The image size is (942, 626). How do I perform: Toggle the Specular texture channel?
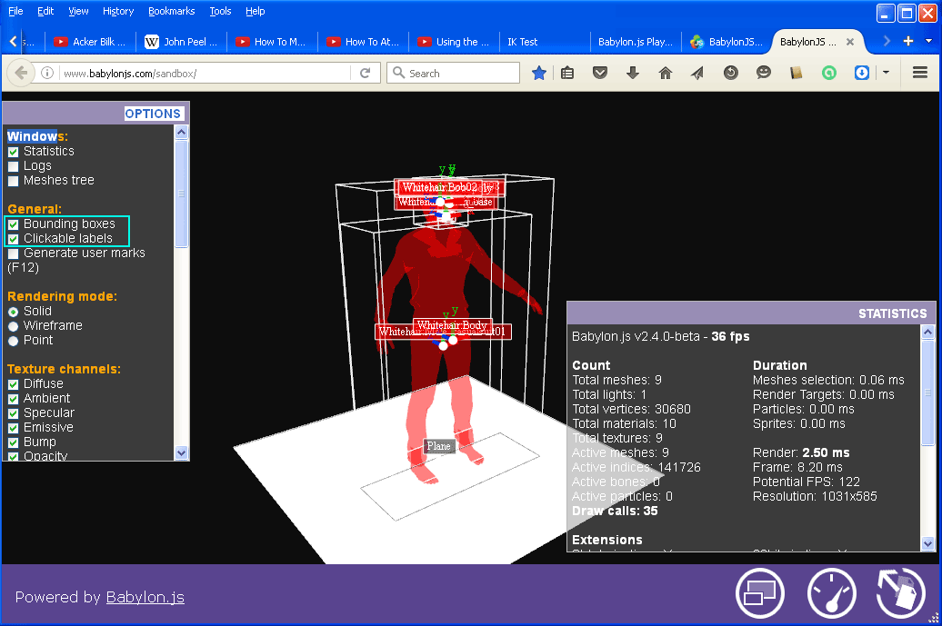14,413
